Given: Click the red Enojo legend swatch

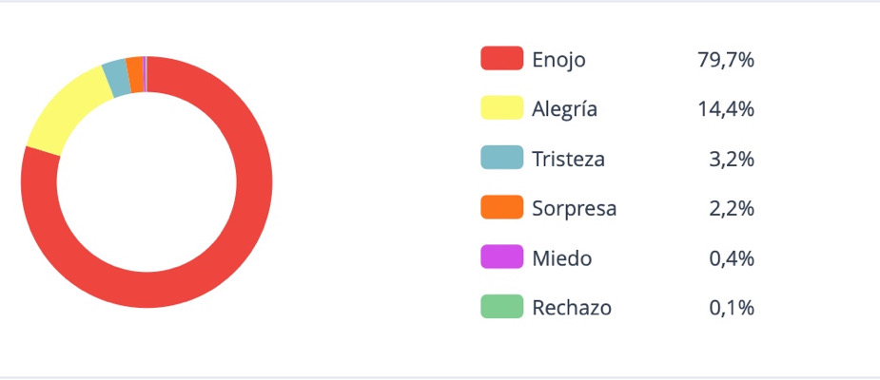Looking at the screenshot, I should click(501, 59).
